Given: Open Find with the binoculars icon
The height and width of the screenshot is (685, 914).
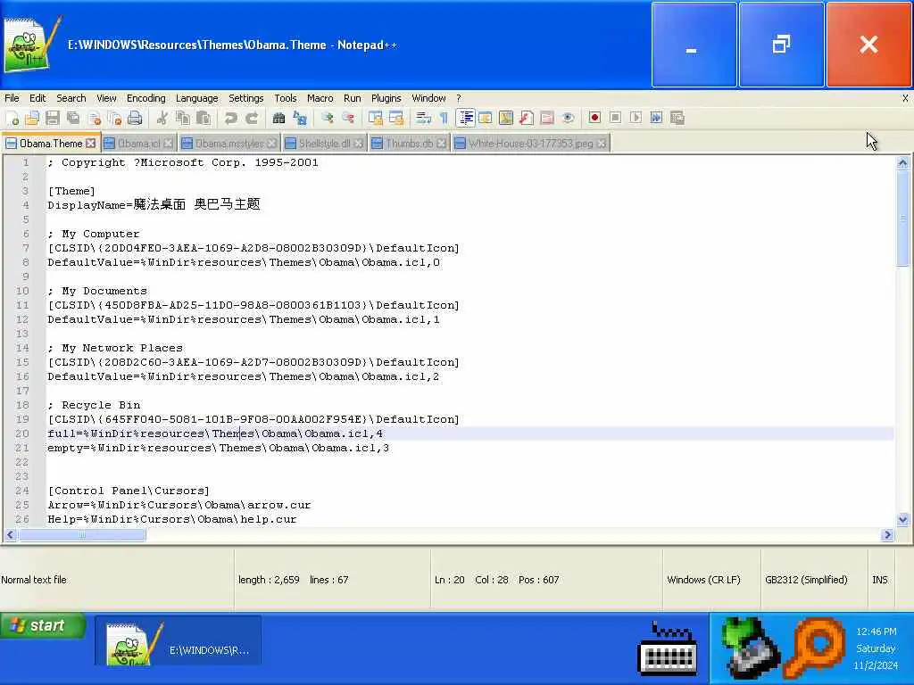Looking at the screenshot, I should coord(278,119).
